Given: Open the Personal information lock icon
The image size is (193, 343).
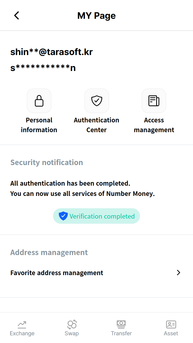Looking at the screenshot, I should 39,101.
